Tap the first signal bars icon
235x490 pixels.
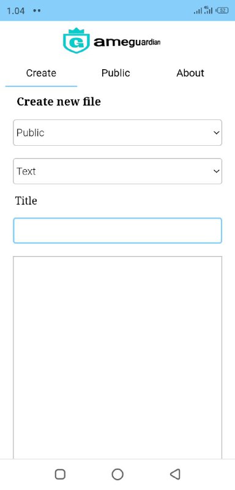(x=198, y=11)
